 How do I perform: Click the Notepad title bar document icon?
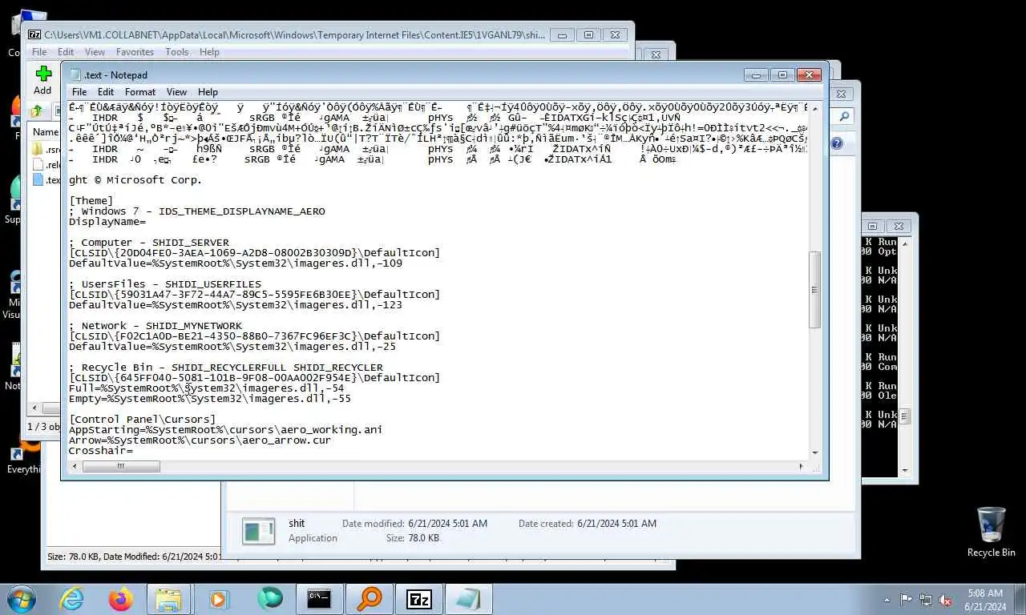click(75, 75)
